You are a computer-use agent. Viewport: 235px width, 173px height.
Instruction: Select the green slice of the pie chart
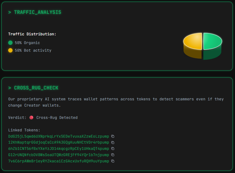[213, 45]
